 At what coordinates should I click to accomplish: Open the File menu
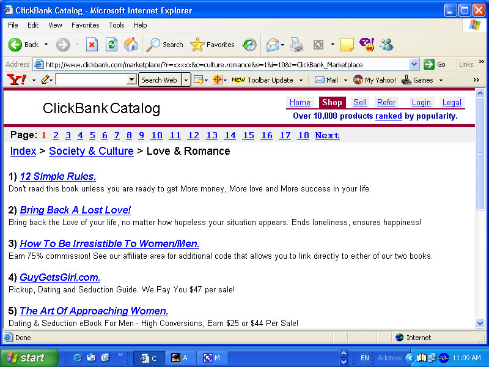[x=13, y=25]
